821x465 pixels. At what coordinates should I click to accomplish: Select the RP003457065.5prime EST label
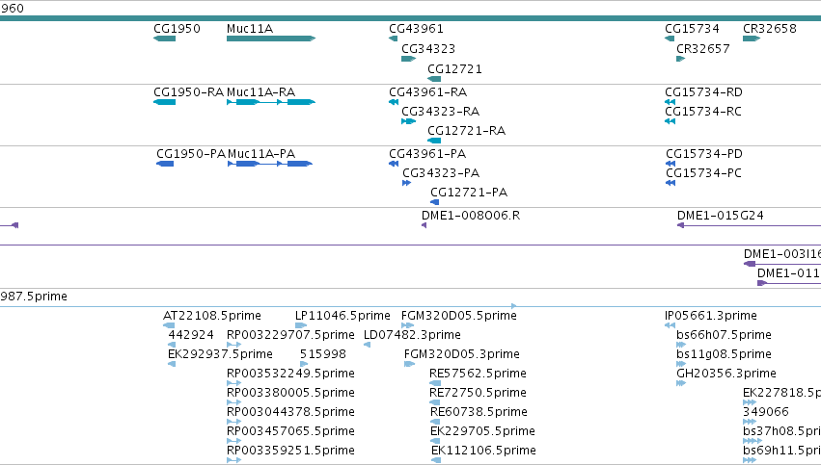click(290, 431)
